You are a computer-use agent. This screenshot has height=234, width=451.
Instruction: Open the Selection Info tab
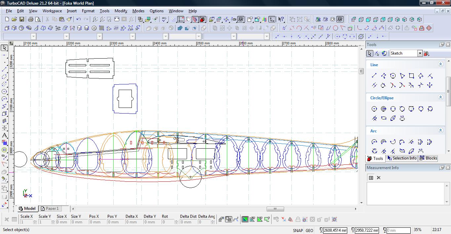pyautogui.click(x=402, y=158)
